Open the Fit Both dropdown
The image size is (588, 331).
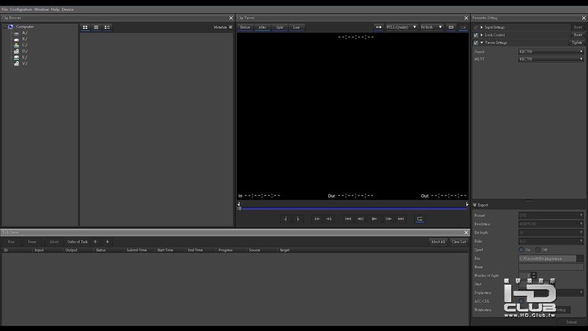(x=432, y=27)
